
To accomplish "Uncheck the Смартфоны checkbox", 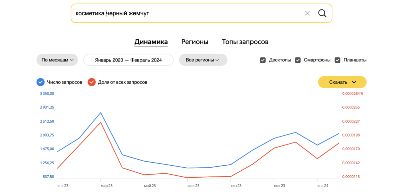I will click(298, 60).
